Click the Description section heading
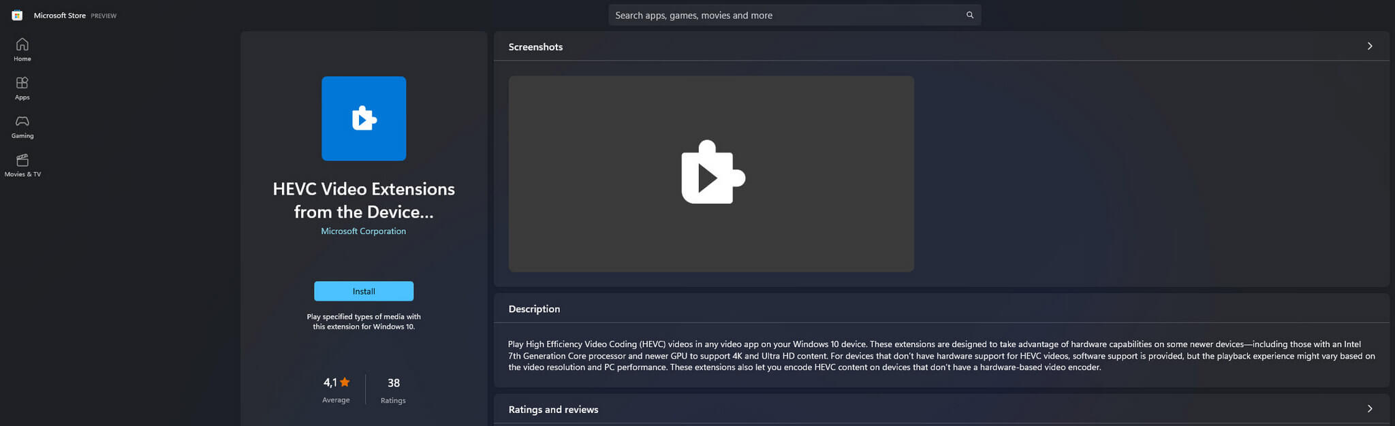Screen dimensions: 1395x426 click(534, 309)
